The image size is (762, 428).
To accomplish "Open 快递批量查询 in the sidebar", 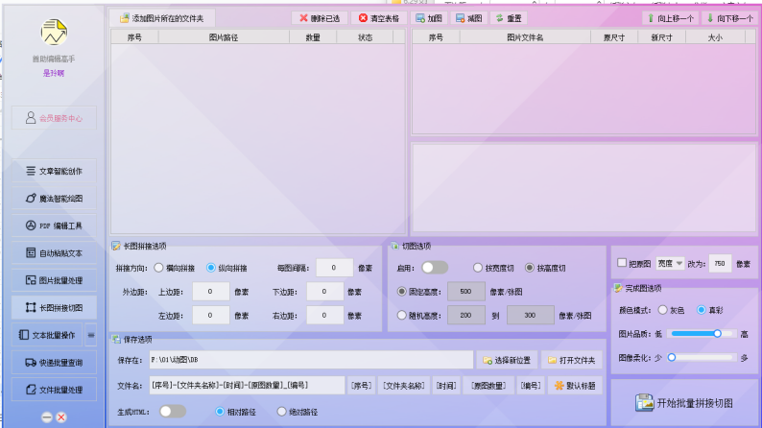I will point(54,363).
